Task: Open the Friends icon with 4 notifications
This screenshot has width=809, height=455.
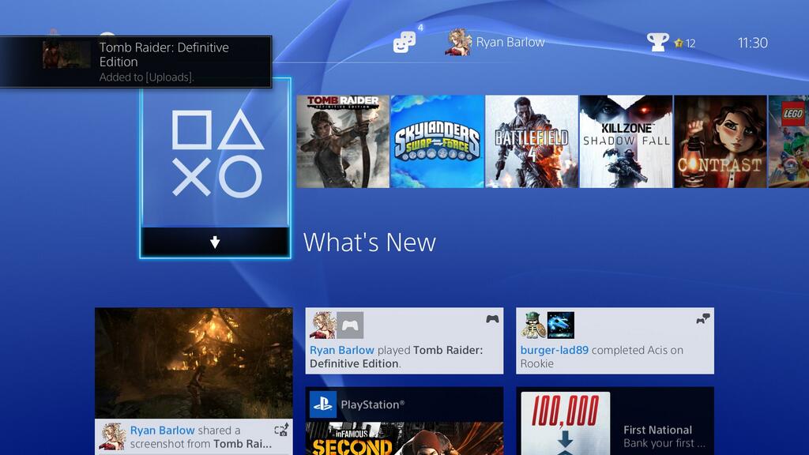Action: [x=405, y=42]
